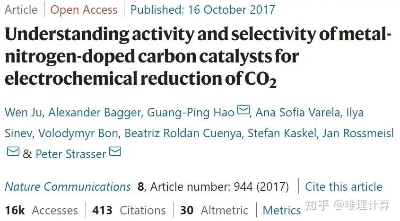
Task: Click the email envelope icon after Peter Strasser
Action: point(115,151)
